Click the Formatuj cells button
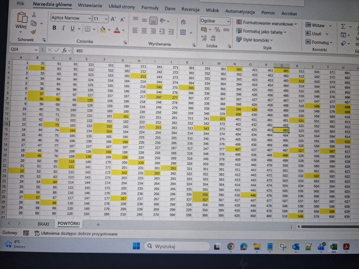 tap(319, 42)
